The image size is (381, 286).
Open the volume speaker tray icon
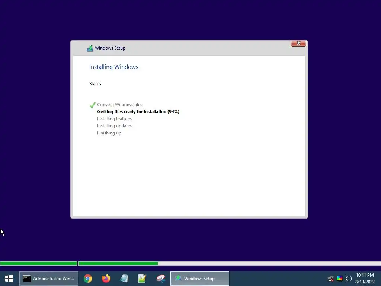point(348,279)
